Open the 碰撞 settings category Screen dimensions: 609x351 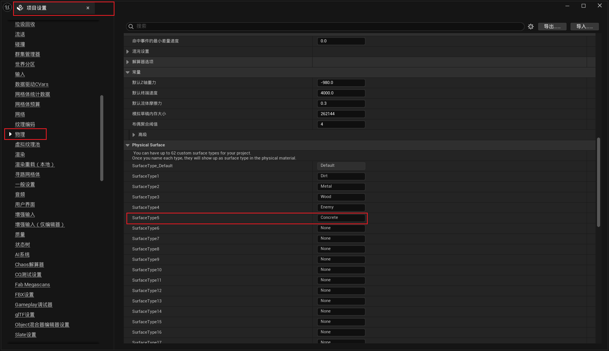coord(20,44)
